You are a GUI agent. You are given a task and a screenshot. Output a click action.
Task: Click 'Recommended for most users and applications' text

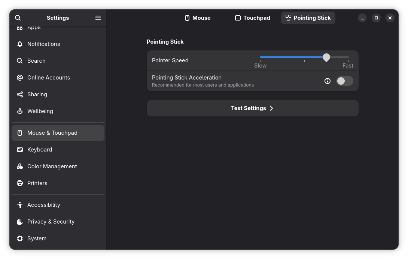click(x=203, y=85)
